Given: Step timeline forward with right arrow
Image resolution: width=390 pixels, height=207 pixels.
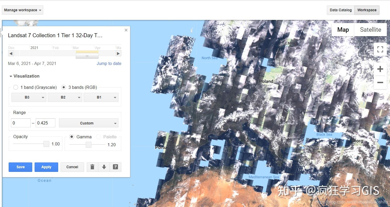Looking at the screenshot, I should click(118, 53).
